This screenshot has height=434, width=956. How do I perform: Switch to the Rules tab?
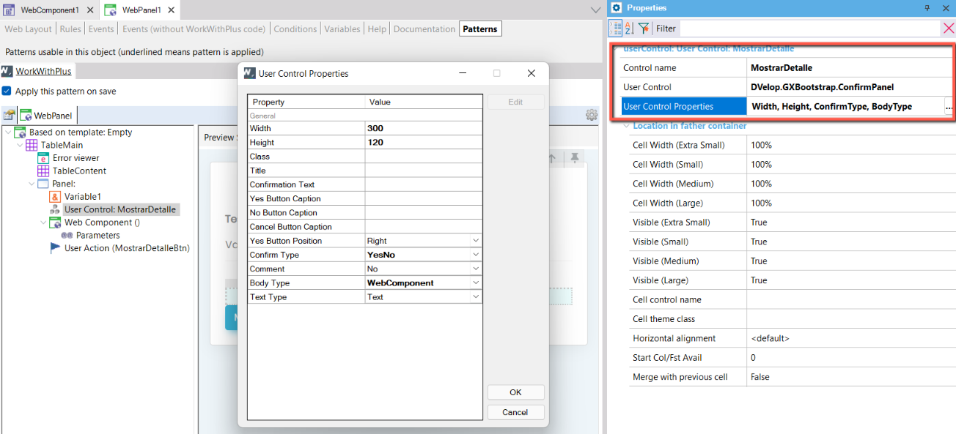click(70, 29)
